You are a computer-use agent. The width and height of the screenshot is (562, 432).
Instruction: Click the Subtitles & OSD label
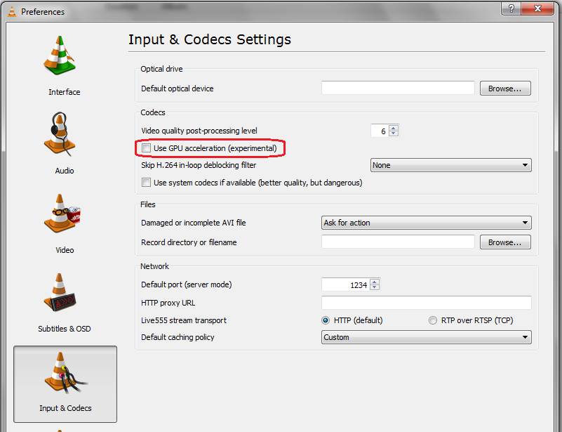coord(65,329)
